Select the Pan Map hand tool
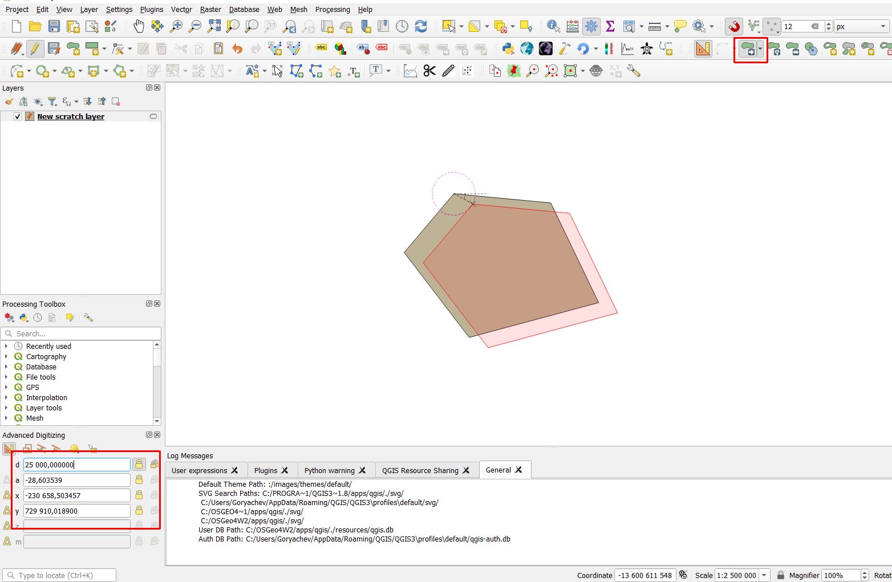The width and height of the screenshot is (892, 582). 139,26
